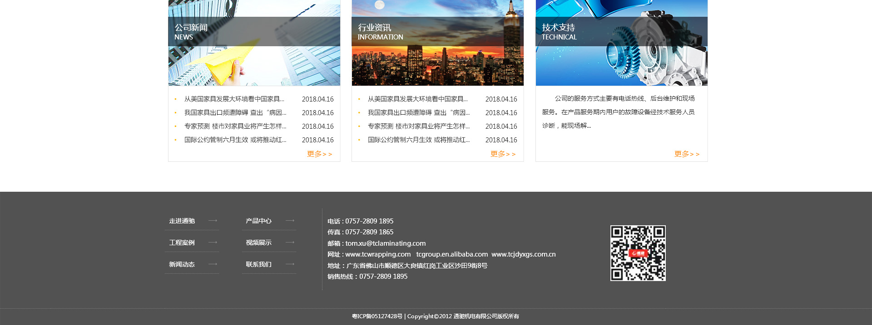Click the arrow icon beside 工程案例
The image size is (872, 325).
click(213, 243)
